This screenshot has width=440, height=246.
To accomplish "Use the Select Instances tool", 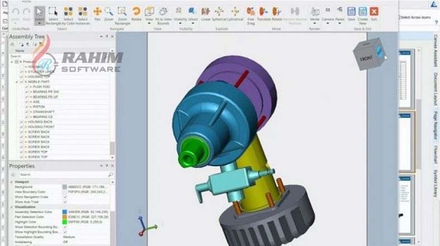I will click(x=83, y=16).
